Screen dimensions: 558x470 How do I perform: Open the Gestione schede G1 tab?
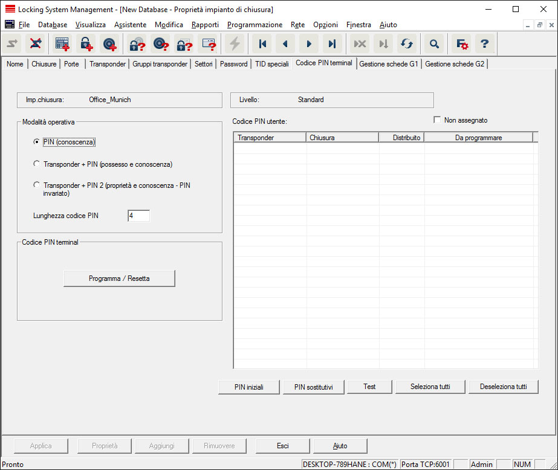click(x=389, y=64)
